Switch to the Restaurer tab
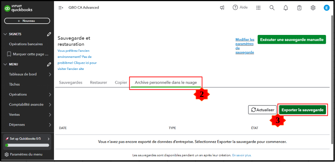The width and height of the screenshot is (335, 162). (x=98, y=83)
